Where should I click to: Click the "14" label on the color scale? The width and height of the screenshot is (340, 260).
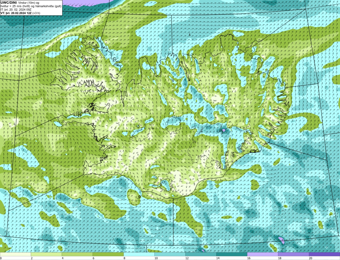(x=218, y=258)
